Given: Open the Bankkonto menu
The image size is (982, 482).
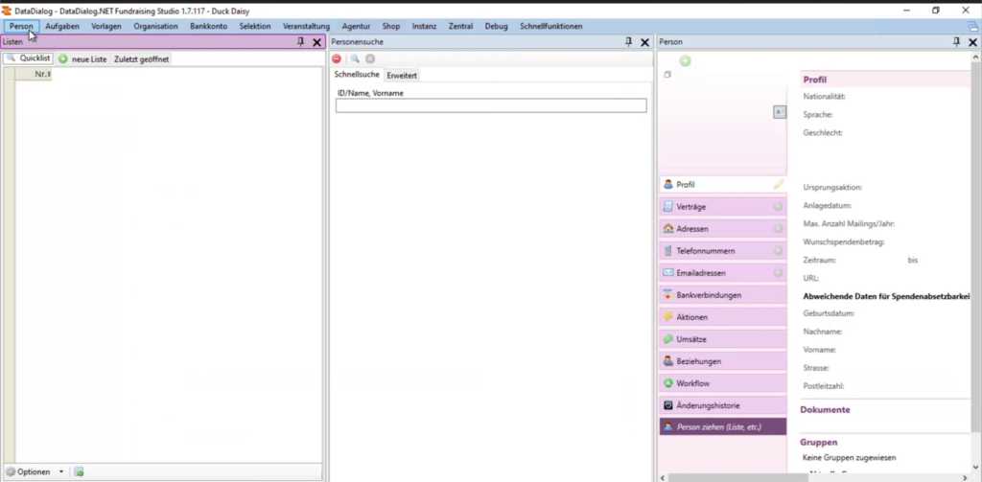Looking at the screenshot, I should click(208, 26).
